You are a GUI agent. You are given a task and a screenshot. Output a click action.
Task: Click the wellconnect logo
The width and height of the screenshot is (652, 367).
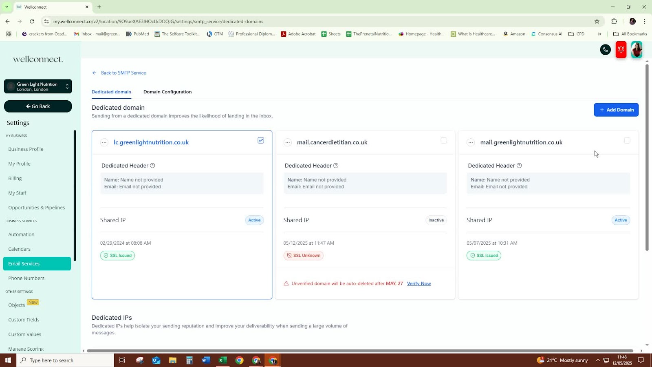pyautogui.click(x=38, y=60)
